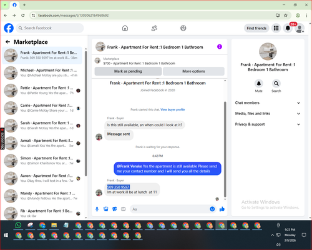Click the Home icon in top navigation

click(x=125, y=28)
